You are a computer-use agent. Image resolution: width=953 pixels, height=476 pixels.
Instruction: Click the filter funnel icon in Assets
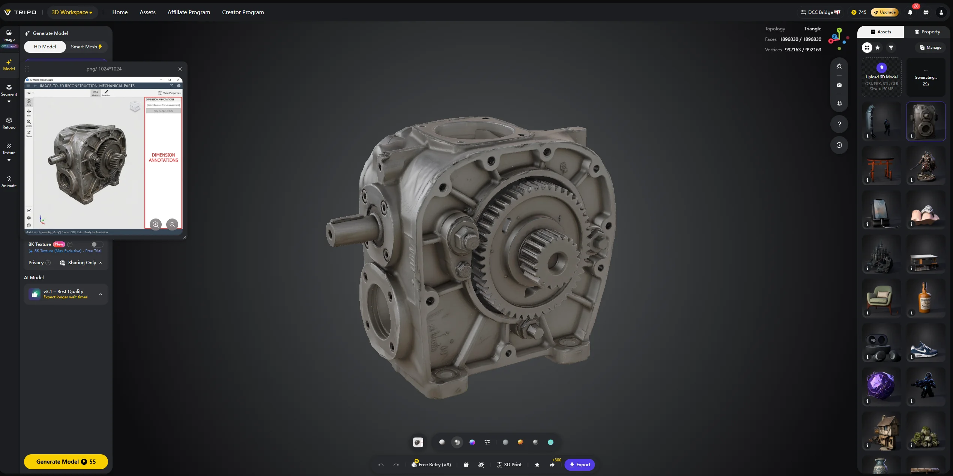pos(891,48)
